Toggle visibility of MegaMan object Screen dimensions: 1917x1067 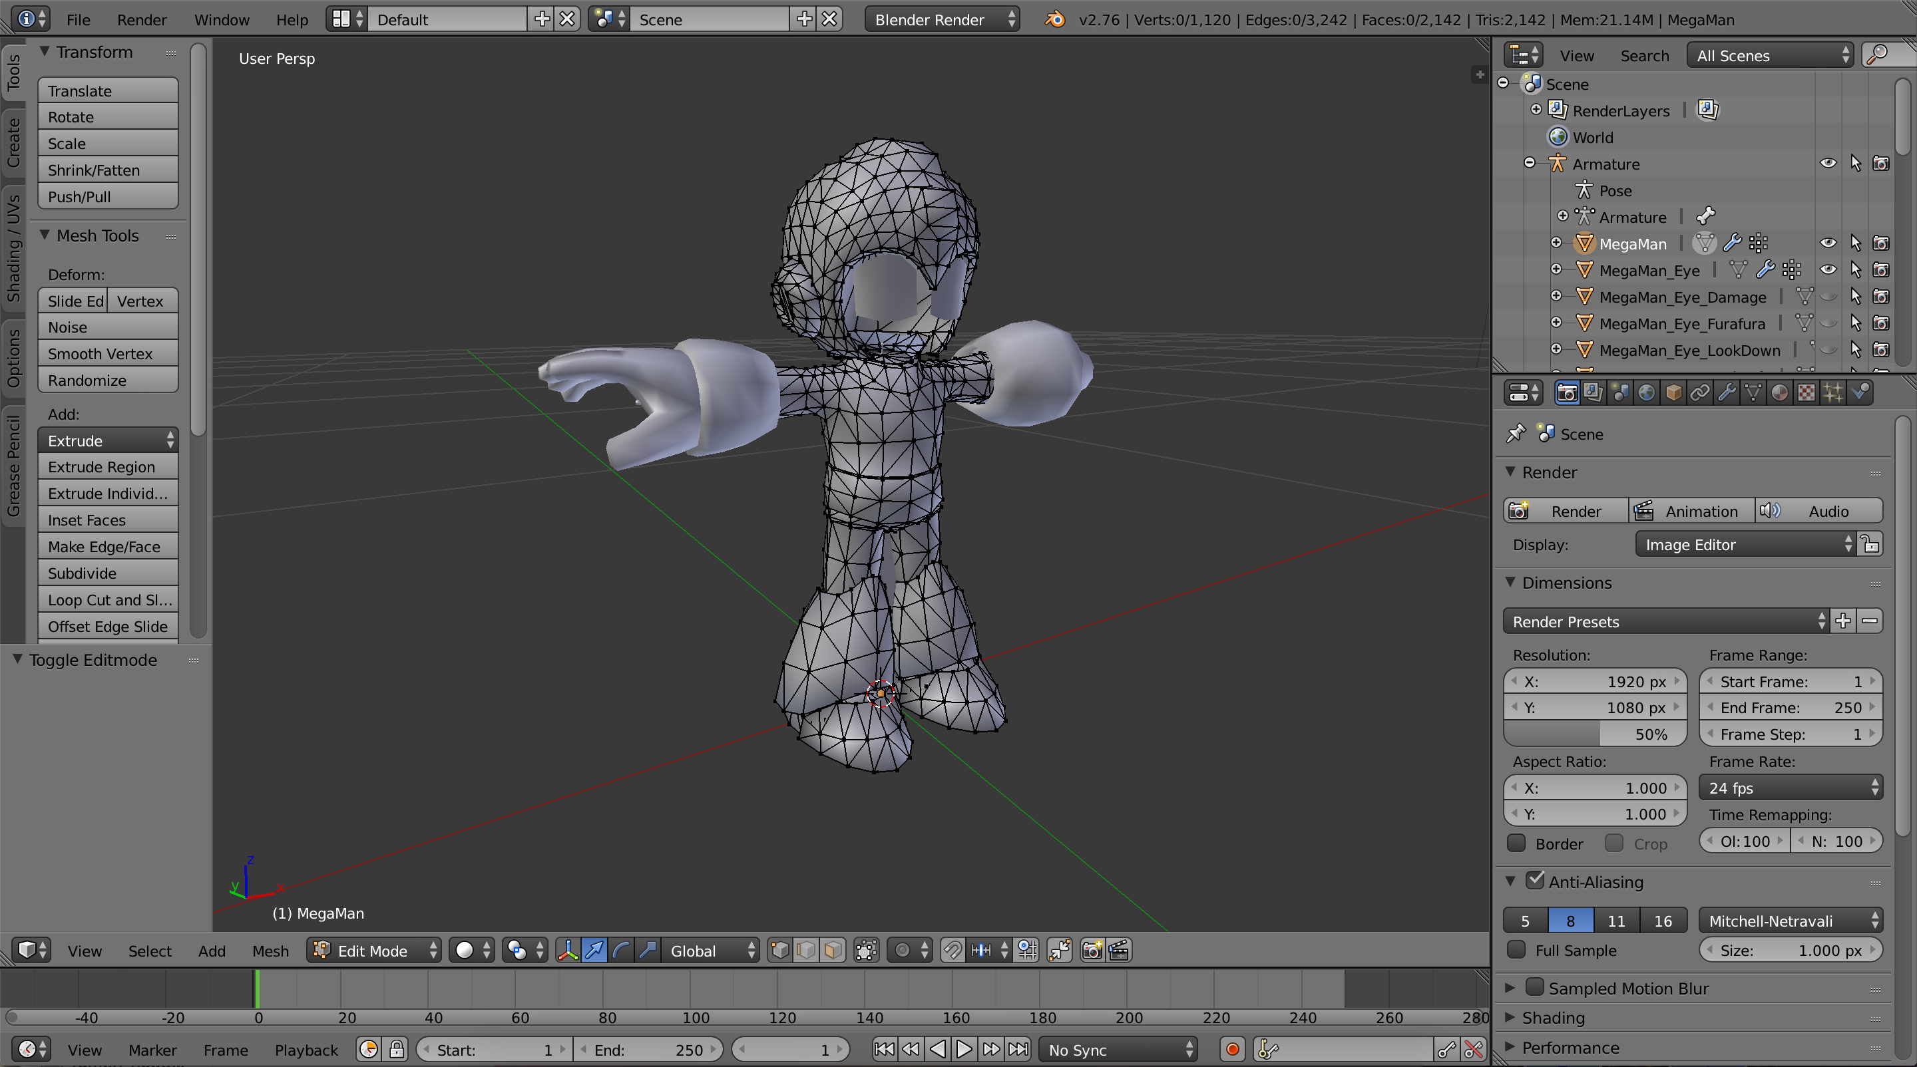pyautogui.click(x=1828, y=243)
